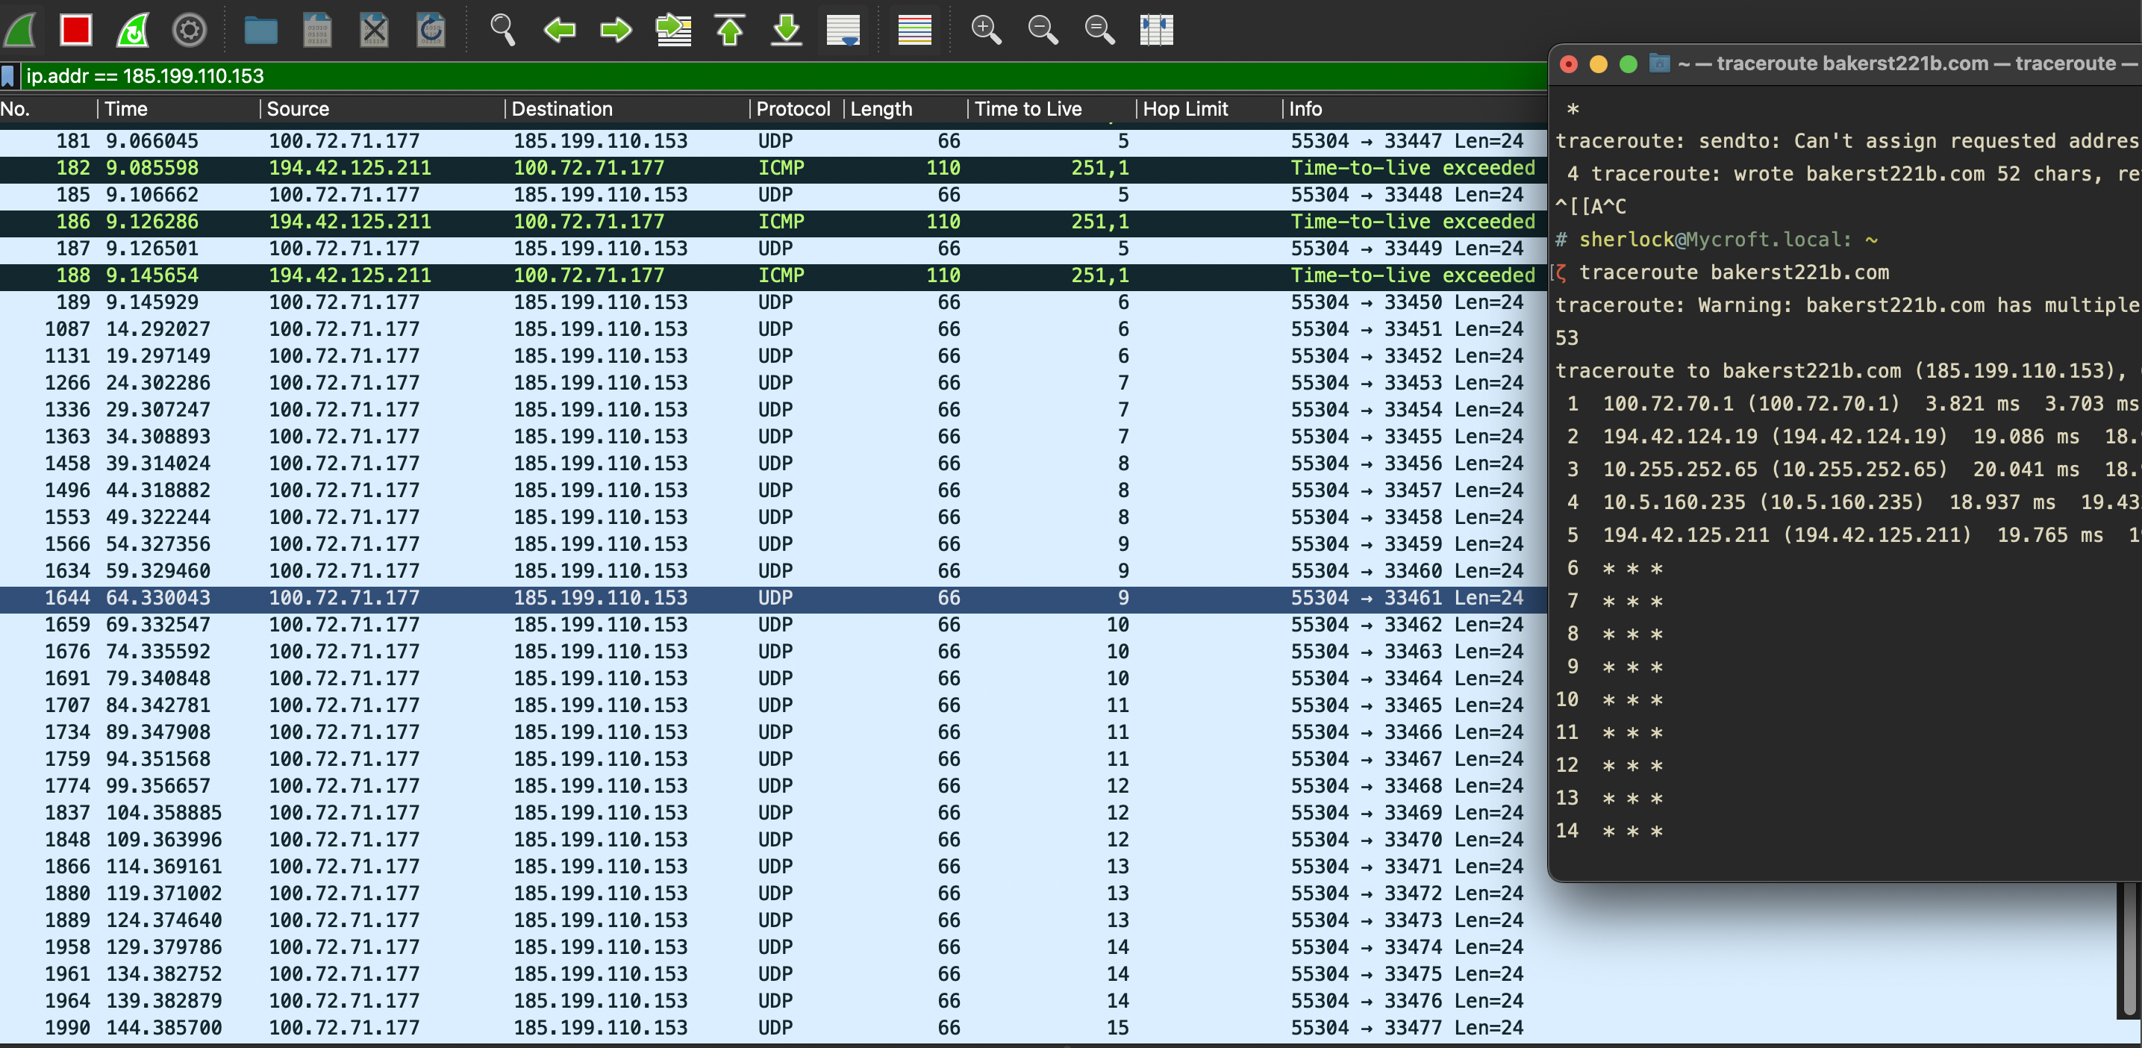This screenshot has width=2142, height=1048.
Task: Minimize the traceroute terminal window
Action: point(1598,64)
